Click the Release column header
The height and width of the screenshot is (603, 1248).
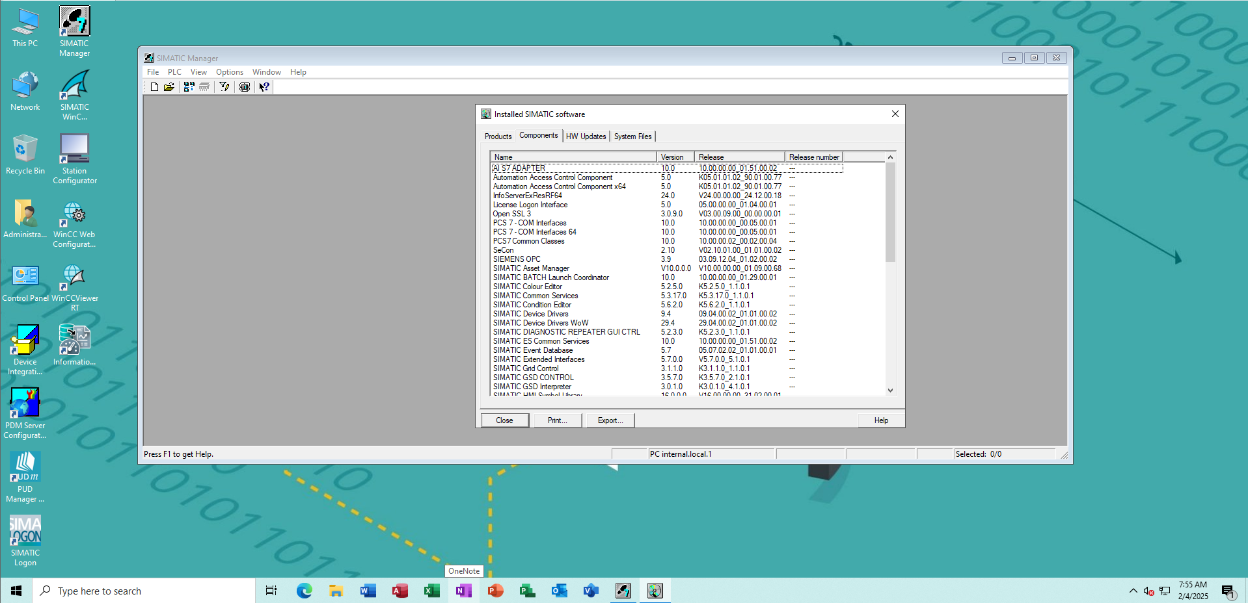(x=740, y=157)
